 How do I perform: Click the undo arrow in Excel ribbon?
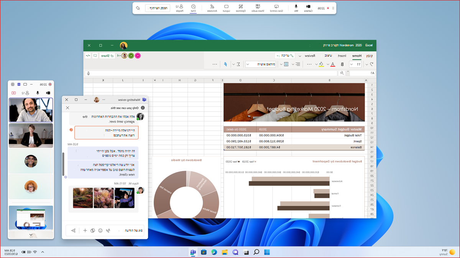click(x=371, y=64)
